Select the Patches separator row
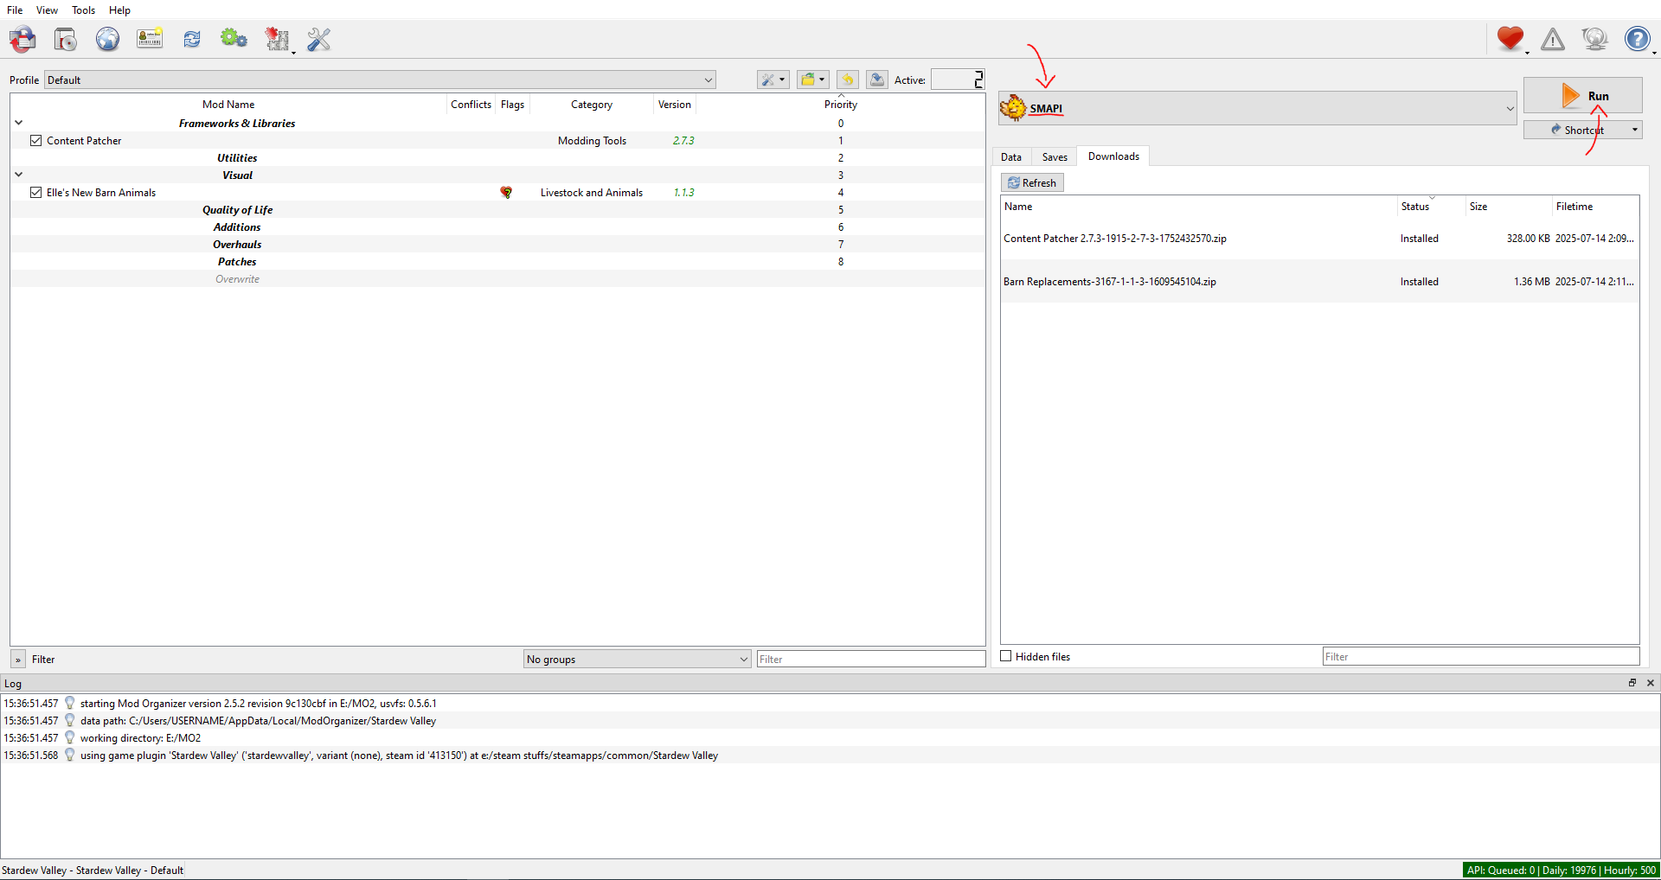1661x880 pixels. [497, 262]
